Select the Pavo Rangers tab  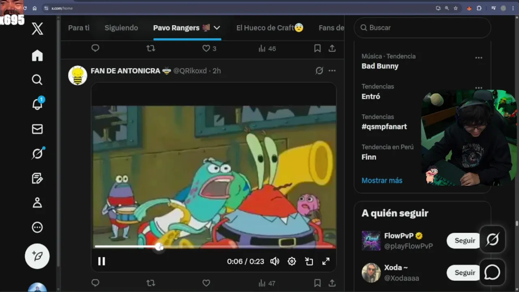pos(181,28)
